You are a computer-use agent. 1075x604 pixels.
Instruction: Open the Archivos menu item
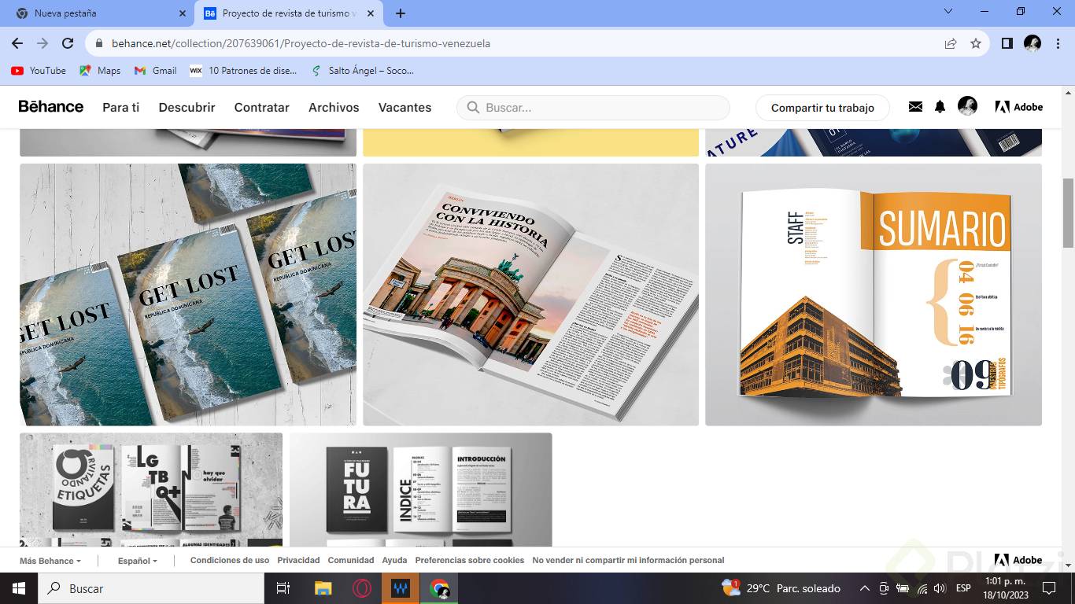[x=334, y=108]
